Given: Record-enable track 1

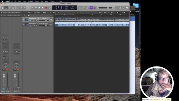Looking at the screenshot, I should click(x=34, y=20).
